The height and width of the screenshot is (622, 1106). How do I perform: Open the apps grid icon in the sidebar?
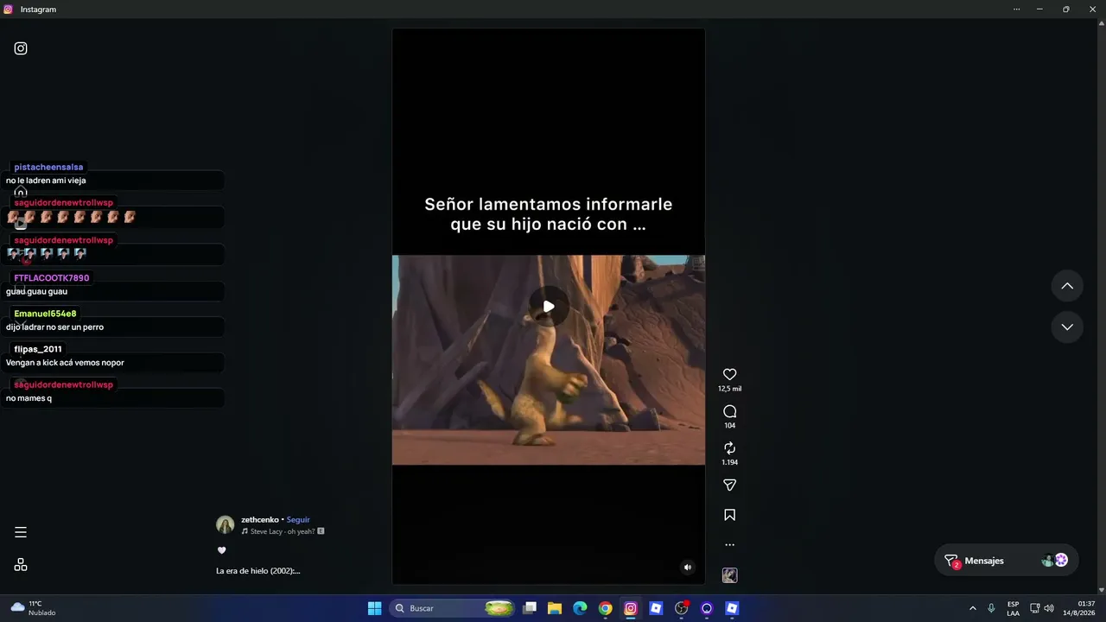pos(21,565)
